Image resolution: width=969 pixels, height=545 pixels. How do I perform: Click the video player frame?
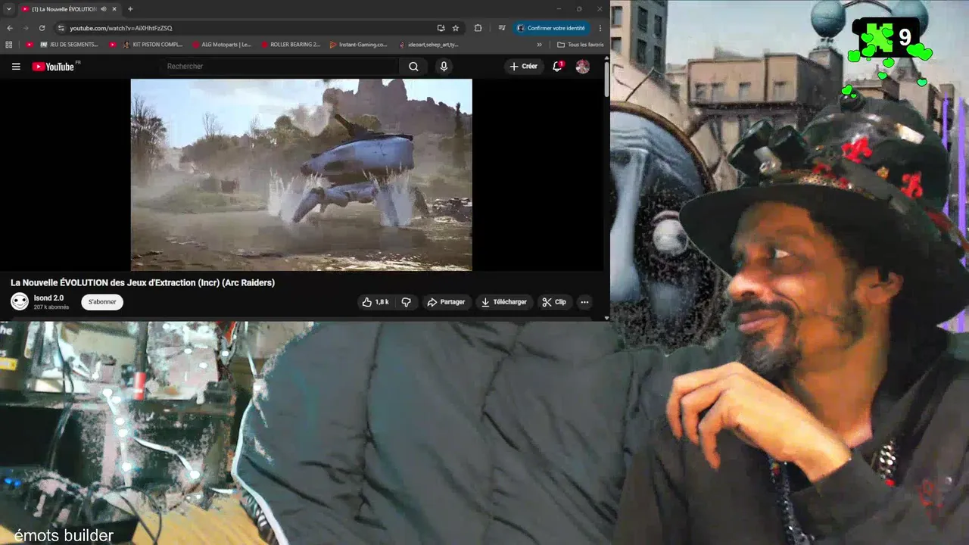click(301, 175)
